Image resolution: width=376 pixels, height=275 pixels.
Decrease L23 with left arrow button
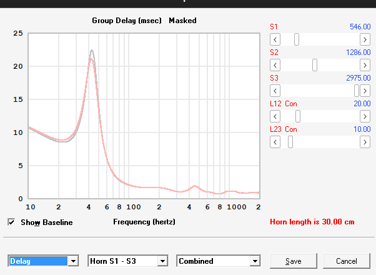[275, 142]
